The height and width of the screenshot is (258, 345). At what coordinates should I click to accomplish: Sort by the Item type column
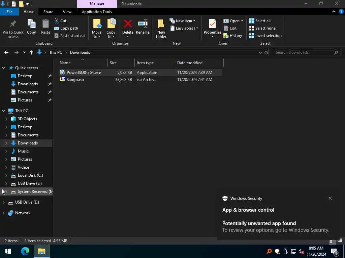155,63
